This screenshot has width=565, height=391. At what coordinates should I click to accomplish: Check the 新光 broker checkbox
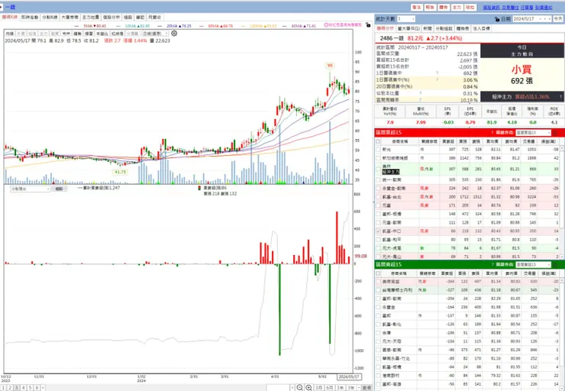tap(378, 149)
